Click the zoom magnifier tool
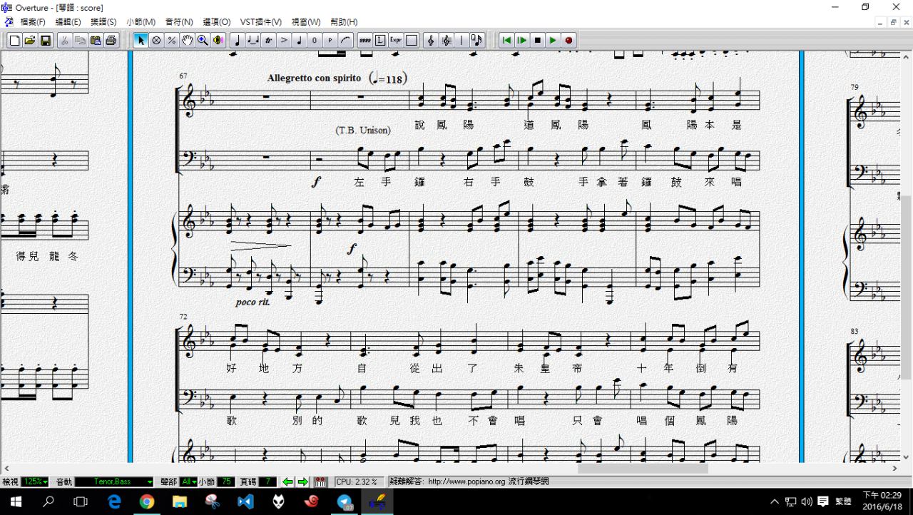Image resolution: width=913 pixels, height=515 pixels. pyautogui.click(x=203, y=41)
